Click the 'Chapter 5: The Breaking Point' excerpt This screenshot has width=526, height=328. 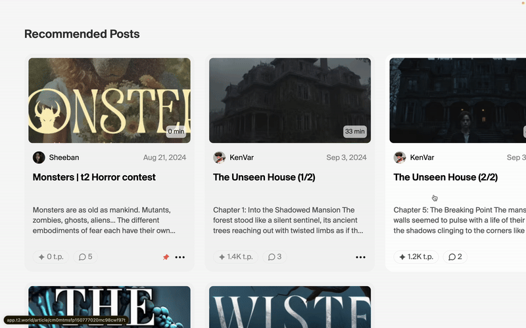460,220
